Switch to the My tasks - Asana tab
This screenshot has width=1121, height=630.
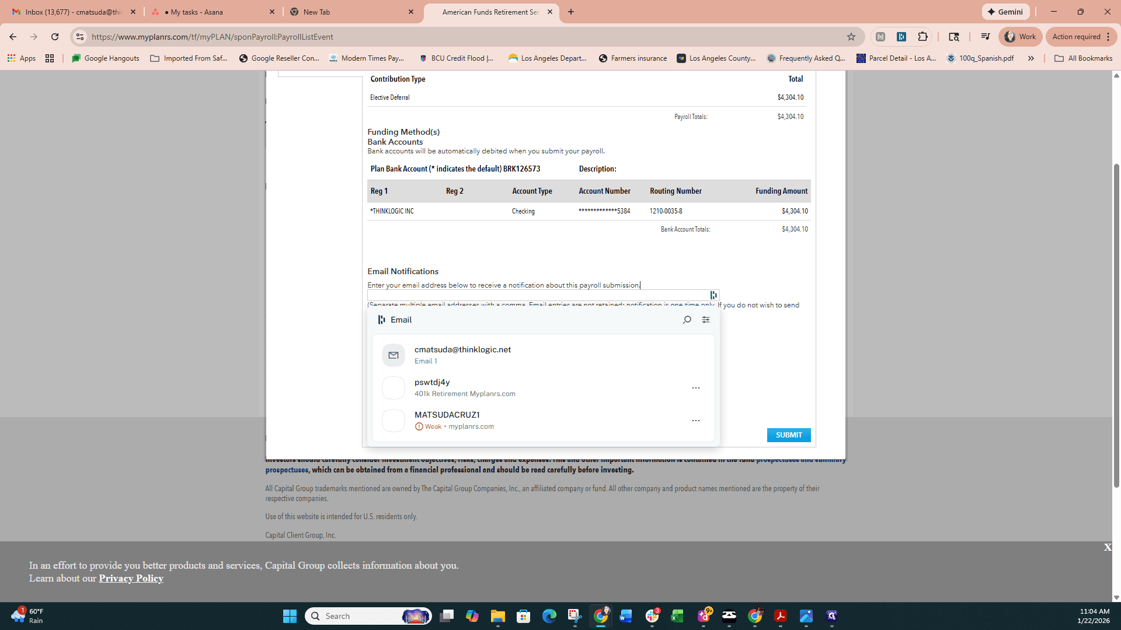point(213,12)
